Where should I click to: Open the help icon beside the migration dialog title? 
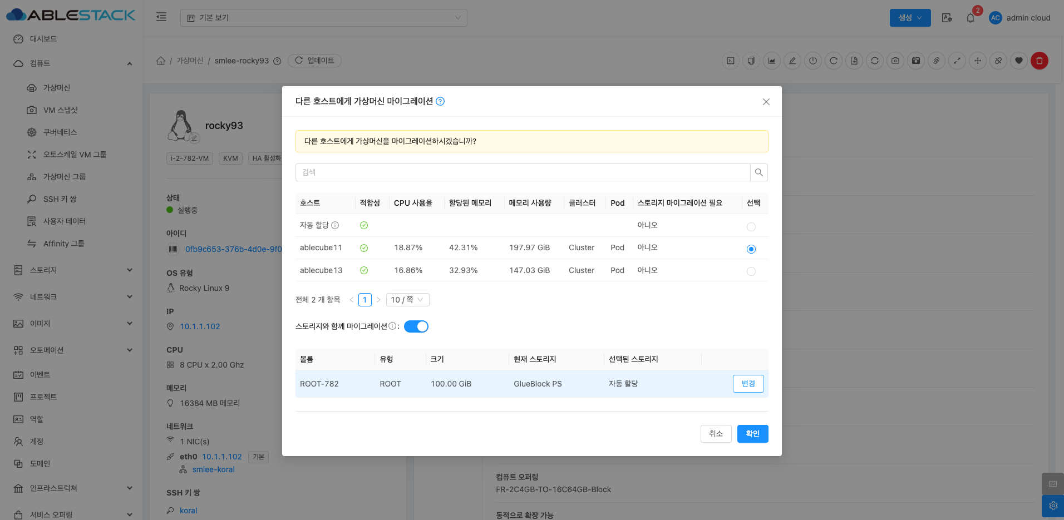click(440, 101)
